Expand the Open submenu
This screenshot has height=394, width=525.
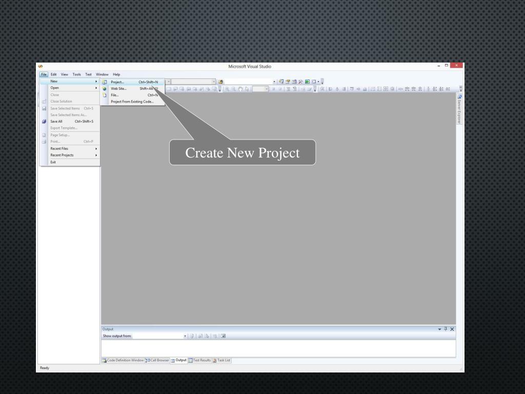(70, 88)
